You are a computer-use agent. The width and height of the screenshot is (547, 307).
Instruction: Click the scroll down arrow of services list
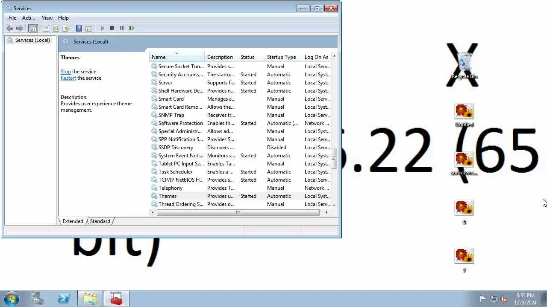334,205
